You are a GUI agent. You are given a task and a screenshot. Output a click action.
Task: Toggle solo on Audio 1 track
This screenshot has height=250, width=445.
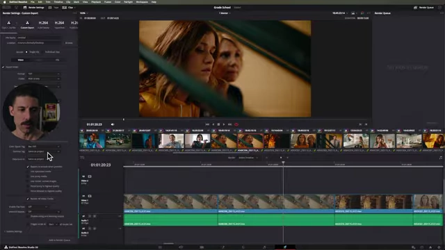point(90,216)
